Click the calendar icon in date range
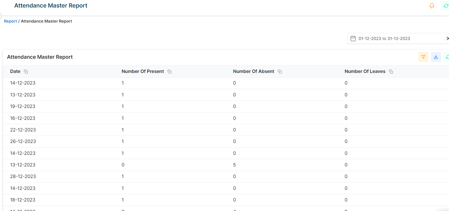Screen dimensions: 449x211 click(x=353, y=38)
